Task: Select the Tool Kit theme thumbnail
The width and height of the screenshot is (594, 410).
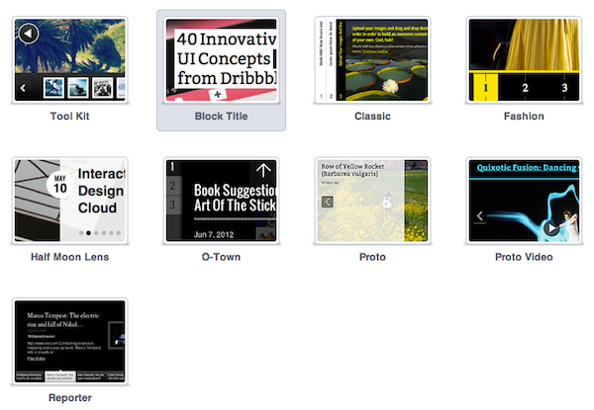Action: tap(69, 59)
